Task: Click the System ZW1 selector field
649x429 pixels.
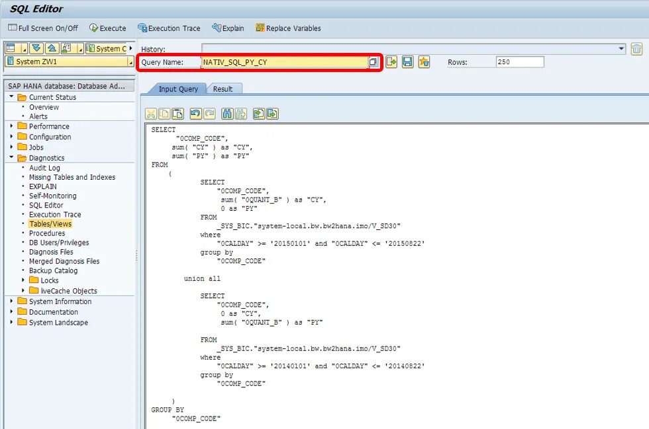Action: point(66,61)
